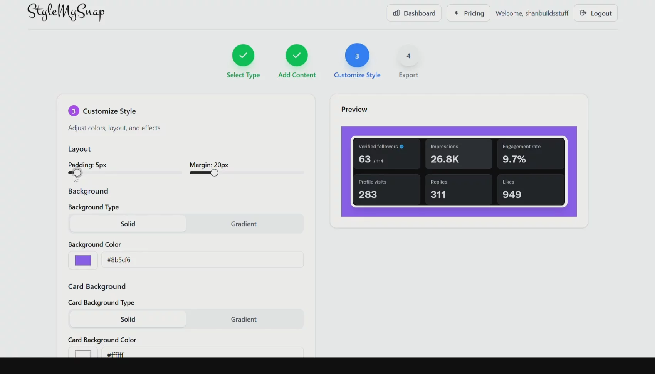Click the Customize Style step 3 circle
The width and height of the screenshot is (655, 374).
point(357,56)
